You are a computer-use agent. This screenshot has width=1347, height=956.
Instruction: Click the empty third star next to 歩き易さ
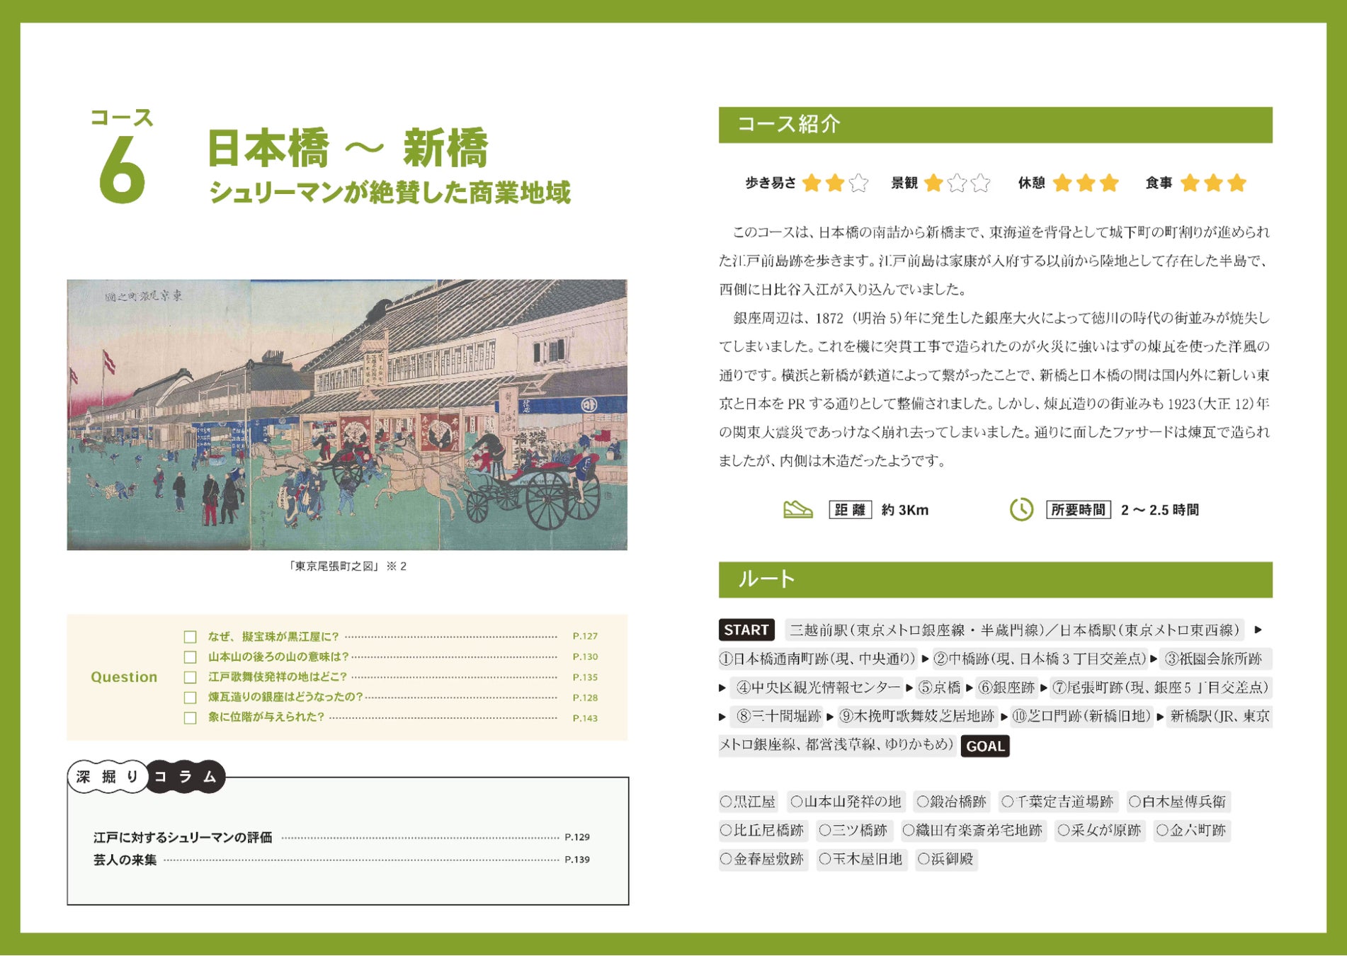858,183
